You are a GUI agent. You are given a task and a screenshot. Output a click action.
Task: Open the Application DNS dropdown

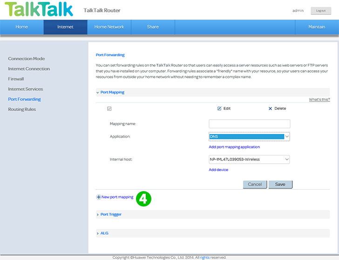coord(249,136)
